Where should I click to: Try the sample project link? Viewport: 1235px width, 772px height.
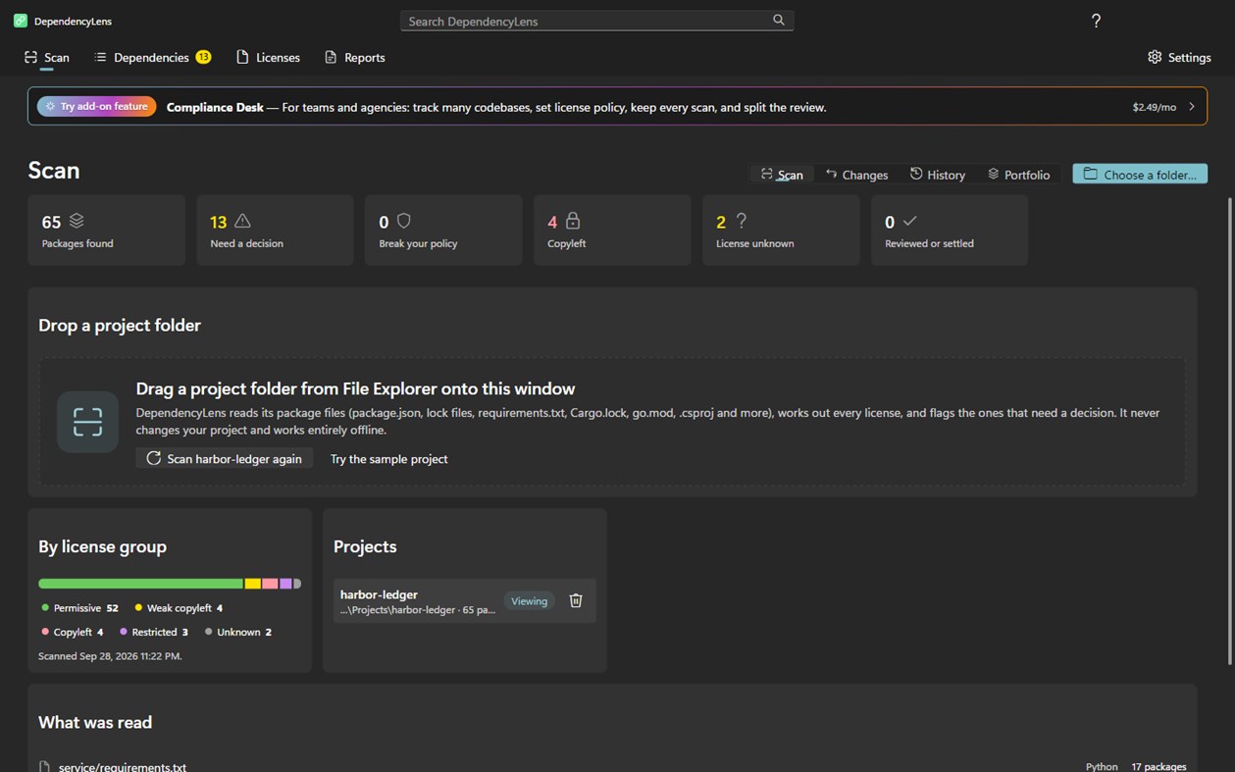pos(389,458)
